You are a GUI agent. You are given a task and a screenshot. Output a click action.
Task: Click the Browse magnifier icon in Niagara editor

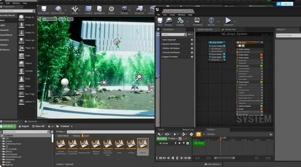coord(169,20)
